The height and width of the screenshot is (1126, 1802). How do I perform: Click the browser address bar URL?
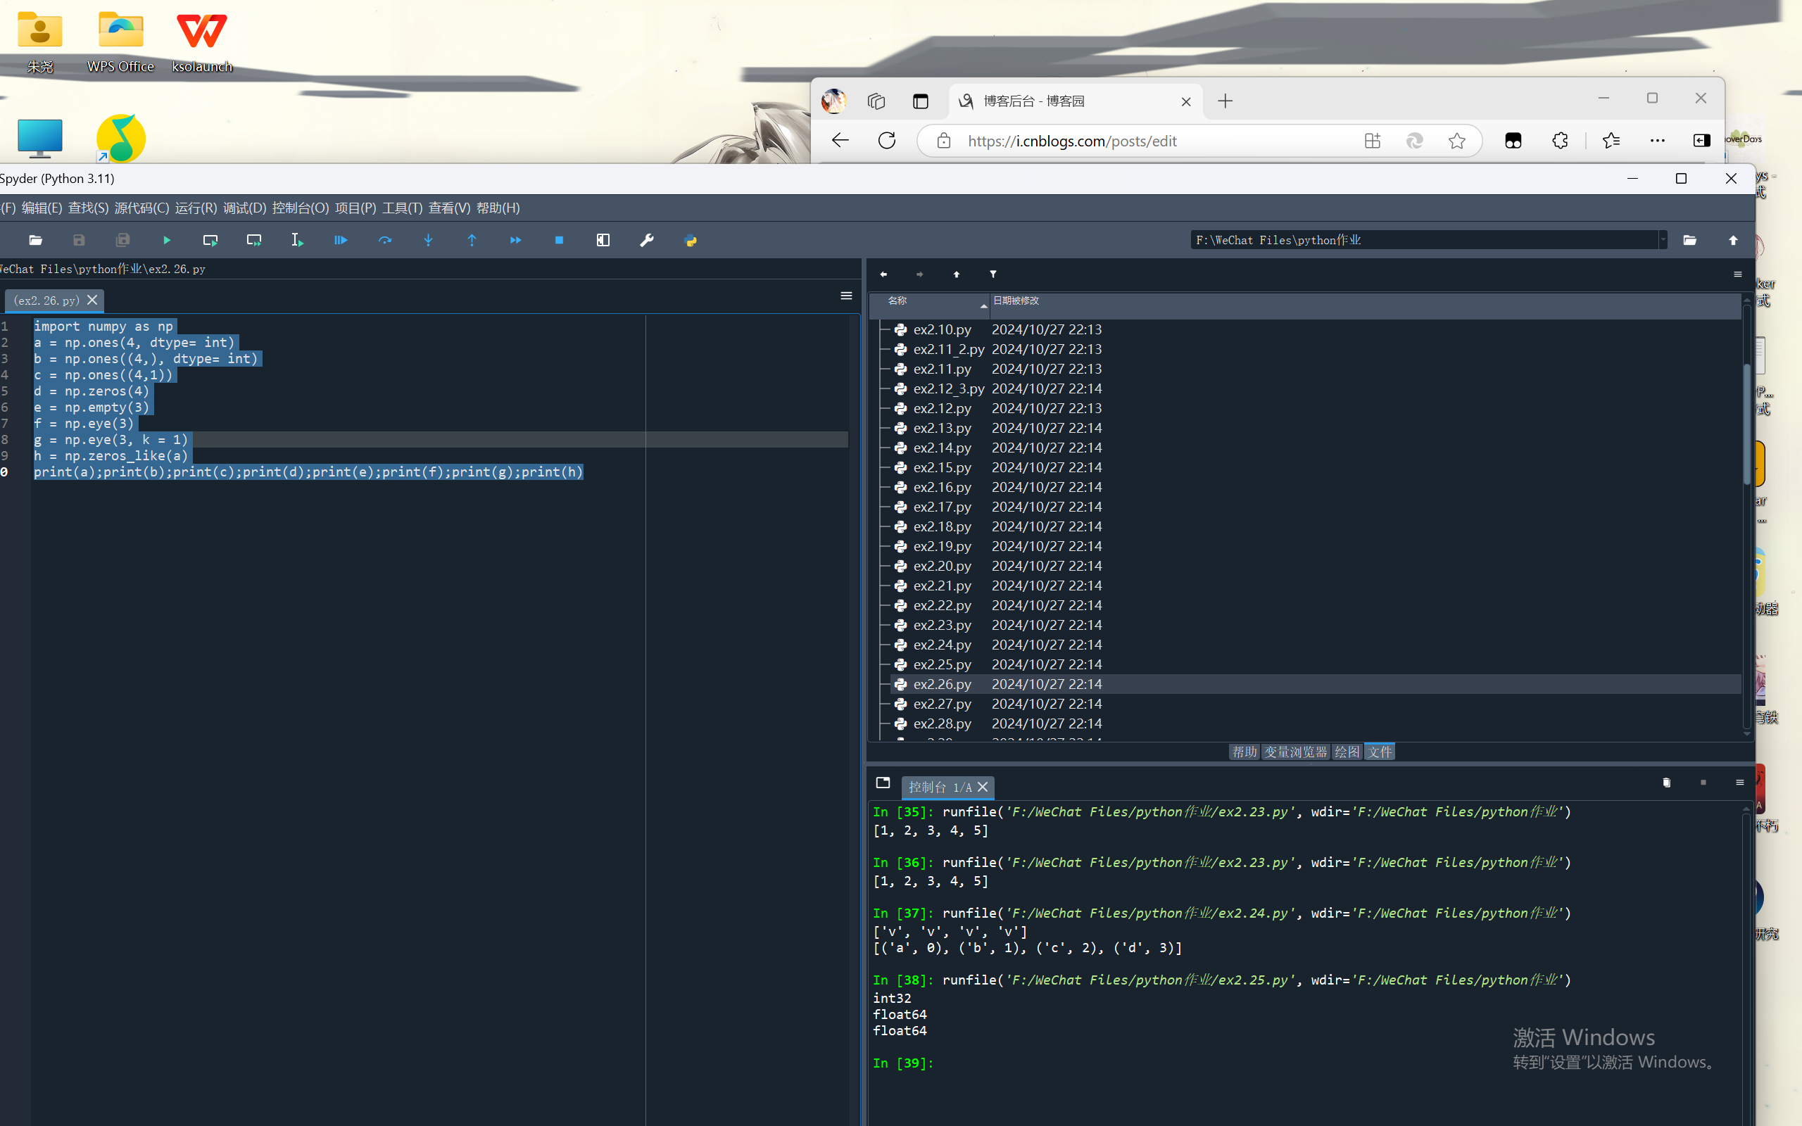1072,141
